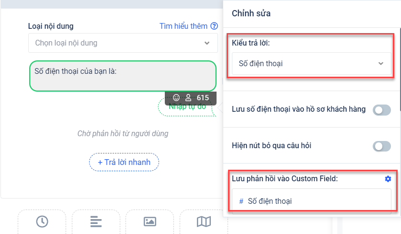
Task: Click the Chỉnh sửa panel scrollbar
Action: coord(400,58)
